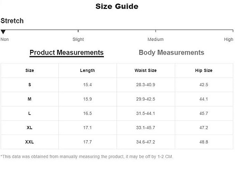Image resolution: width=235 pixels, height=190 pixels.
Task: Switch to the Body Measurements tab
Action: coord(172,53)
